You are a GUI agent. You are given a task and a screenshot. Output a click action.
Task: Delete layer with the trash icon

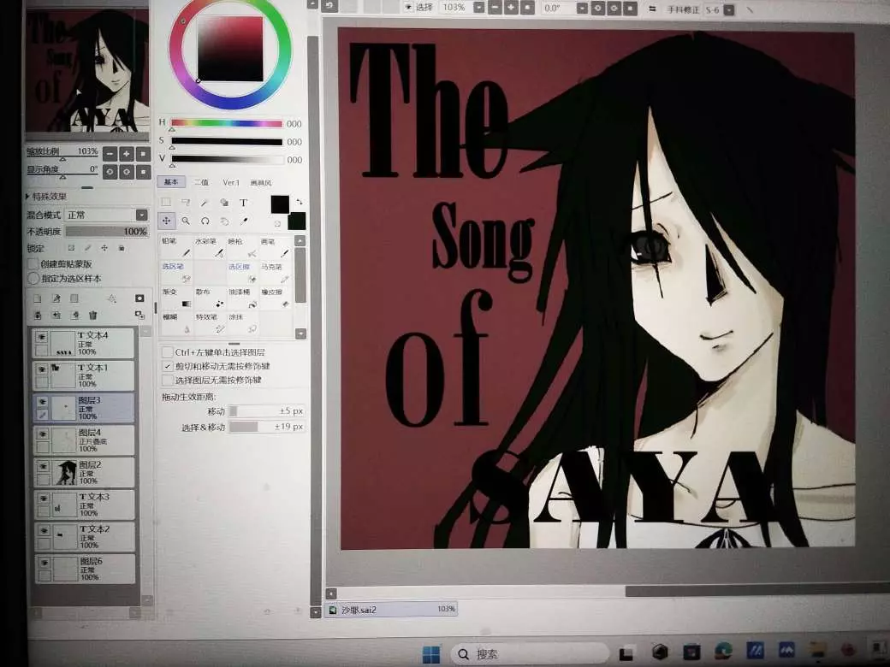click(92, 315)
